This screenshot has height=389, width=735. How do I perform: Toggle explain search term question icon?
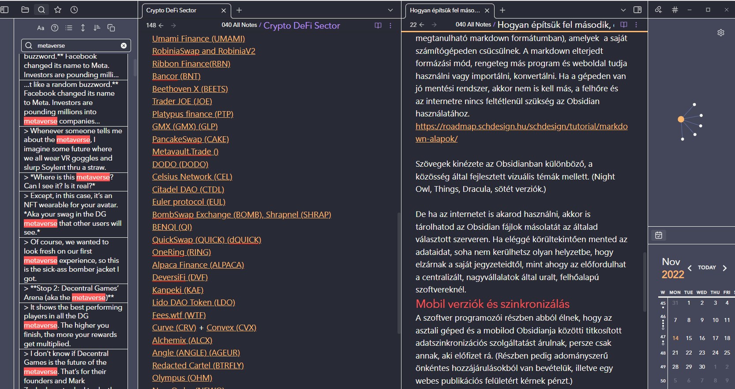pyautogui.click(x=55, y=28)
